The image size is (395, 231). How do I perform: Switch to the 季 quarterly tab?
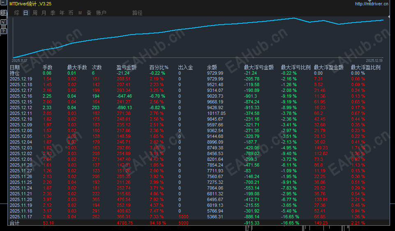click(x=53, y=13)
